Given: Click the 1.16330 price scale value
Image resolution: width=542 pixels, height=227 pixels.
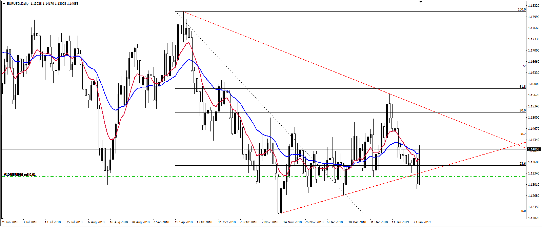Looking at the screenshot, I should [x=534, y=73].
